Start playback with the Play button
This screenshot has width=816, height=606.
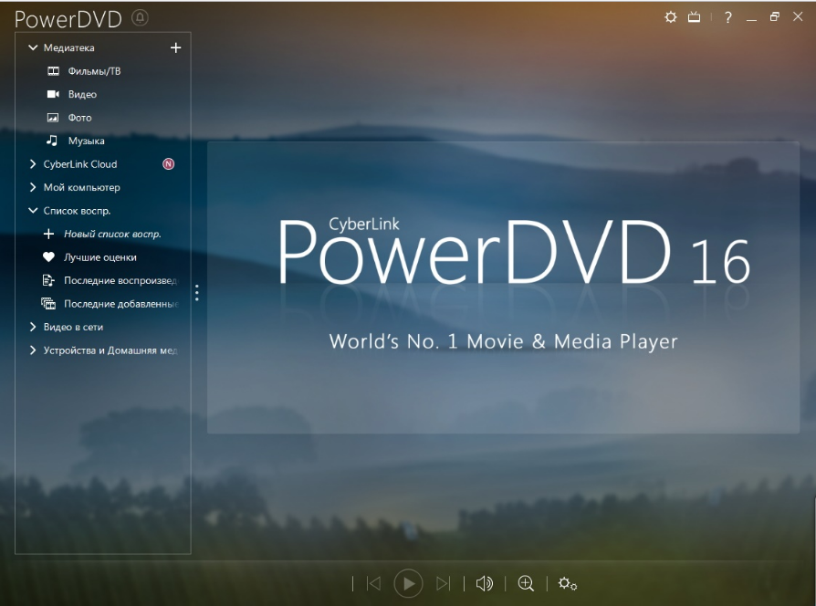409,583
